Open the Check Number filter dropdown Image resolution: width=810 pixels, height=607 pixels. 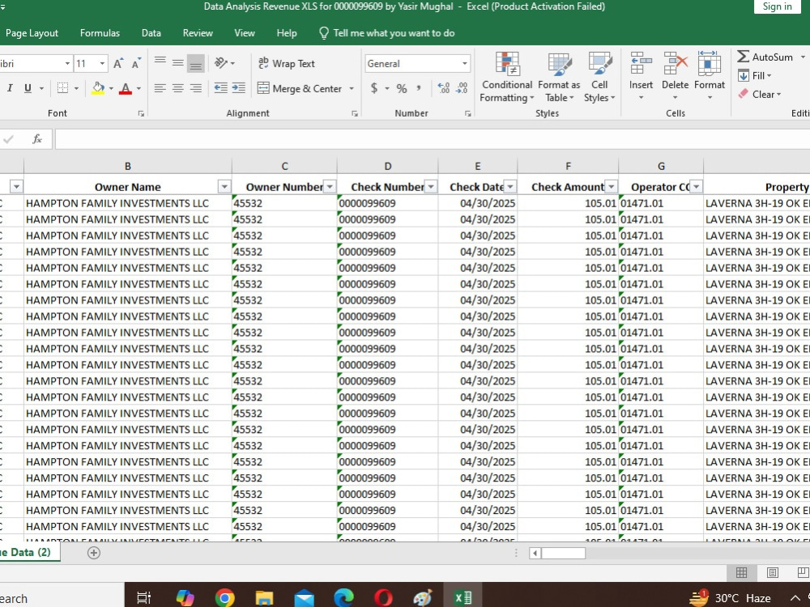(431, 187)
